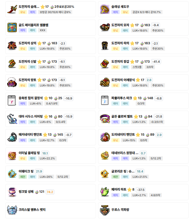Click the 도전자의 모자 hat icon
Screen dimensions: 193x223
[x=105, y=27]
